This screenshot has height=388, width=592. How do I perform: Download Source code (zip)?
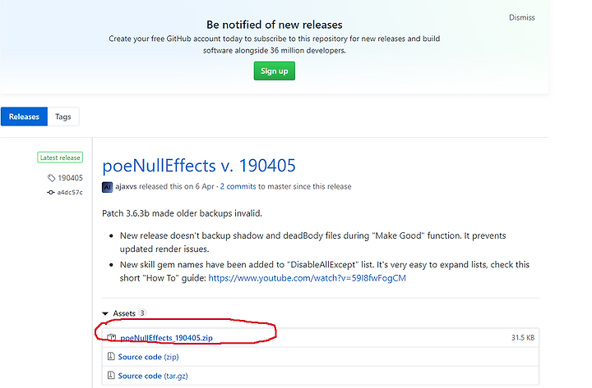(x=148, y=357)
